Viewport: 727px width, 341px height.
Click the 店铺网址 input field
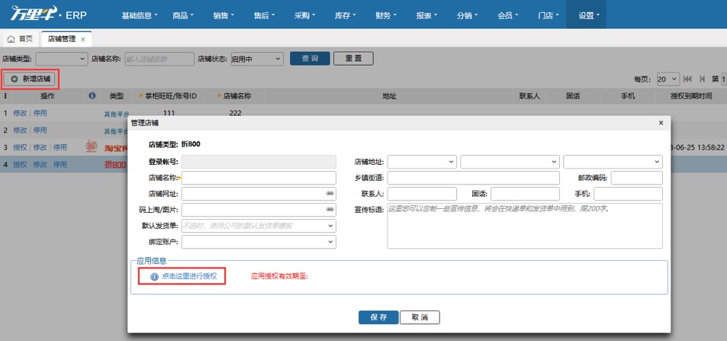[259, 194]
